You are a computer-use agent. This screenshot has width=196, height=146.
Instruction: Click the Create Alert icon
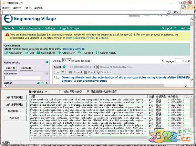point(60,53)
